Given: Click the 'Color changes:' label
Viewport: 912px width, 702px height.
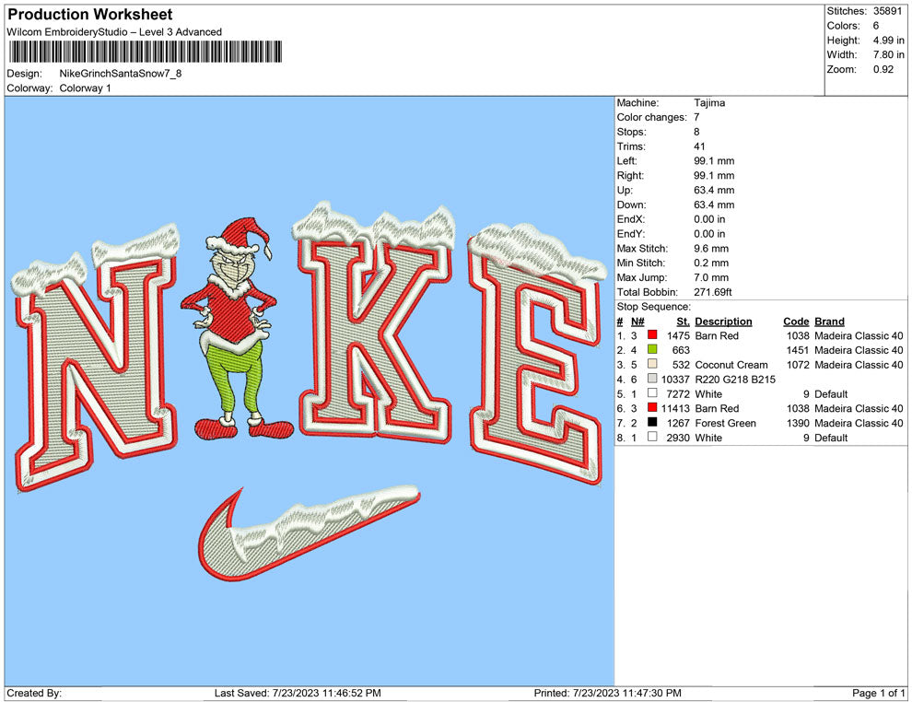Looking at the screenshot, I should [x=652, y=118].
